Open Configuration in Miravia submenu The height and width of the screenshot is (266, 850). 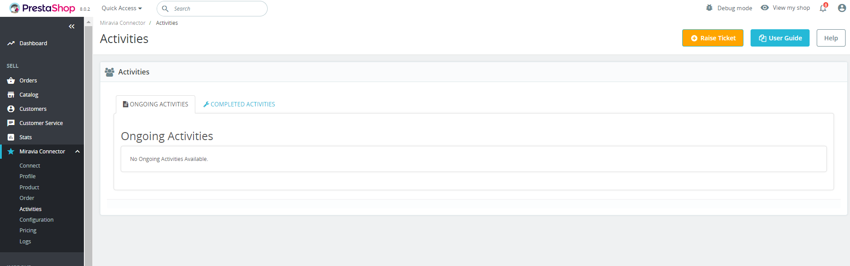click(36, 220)
